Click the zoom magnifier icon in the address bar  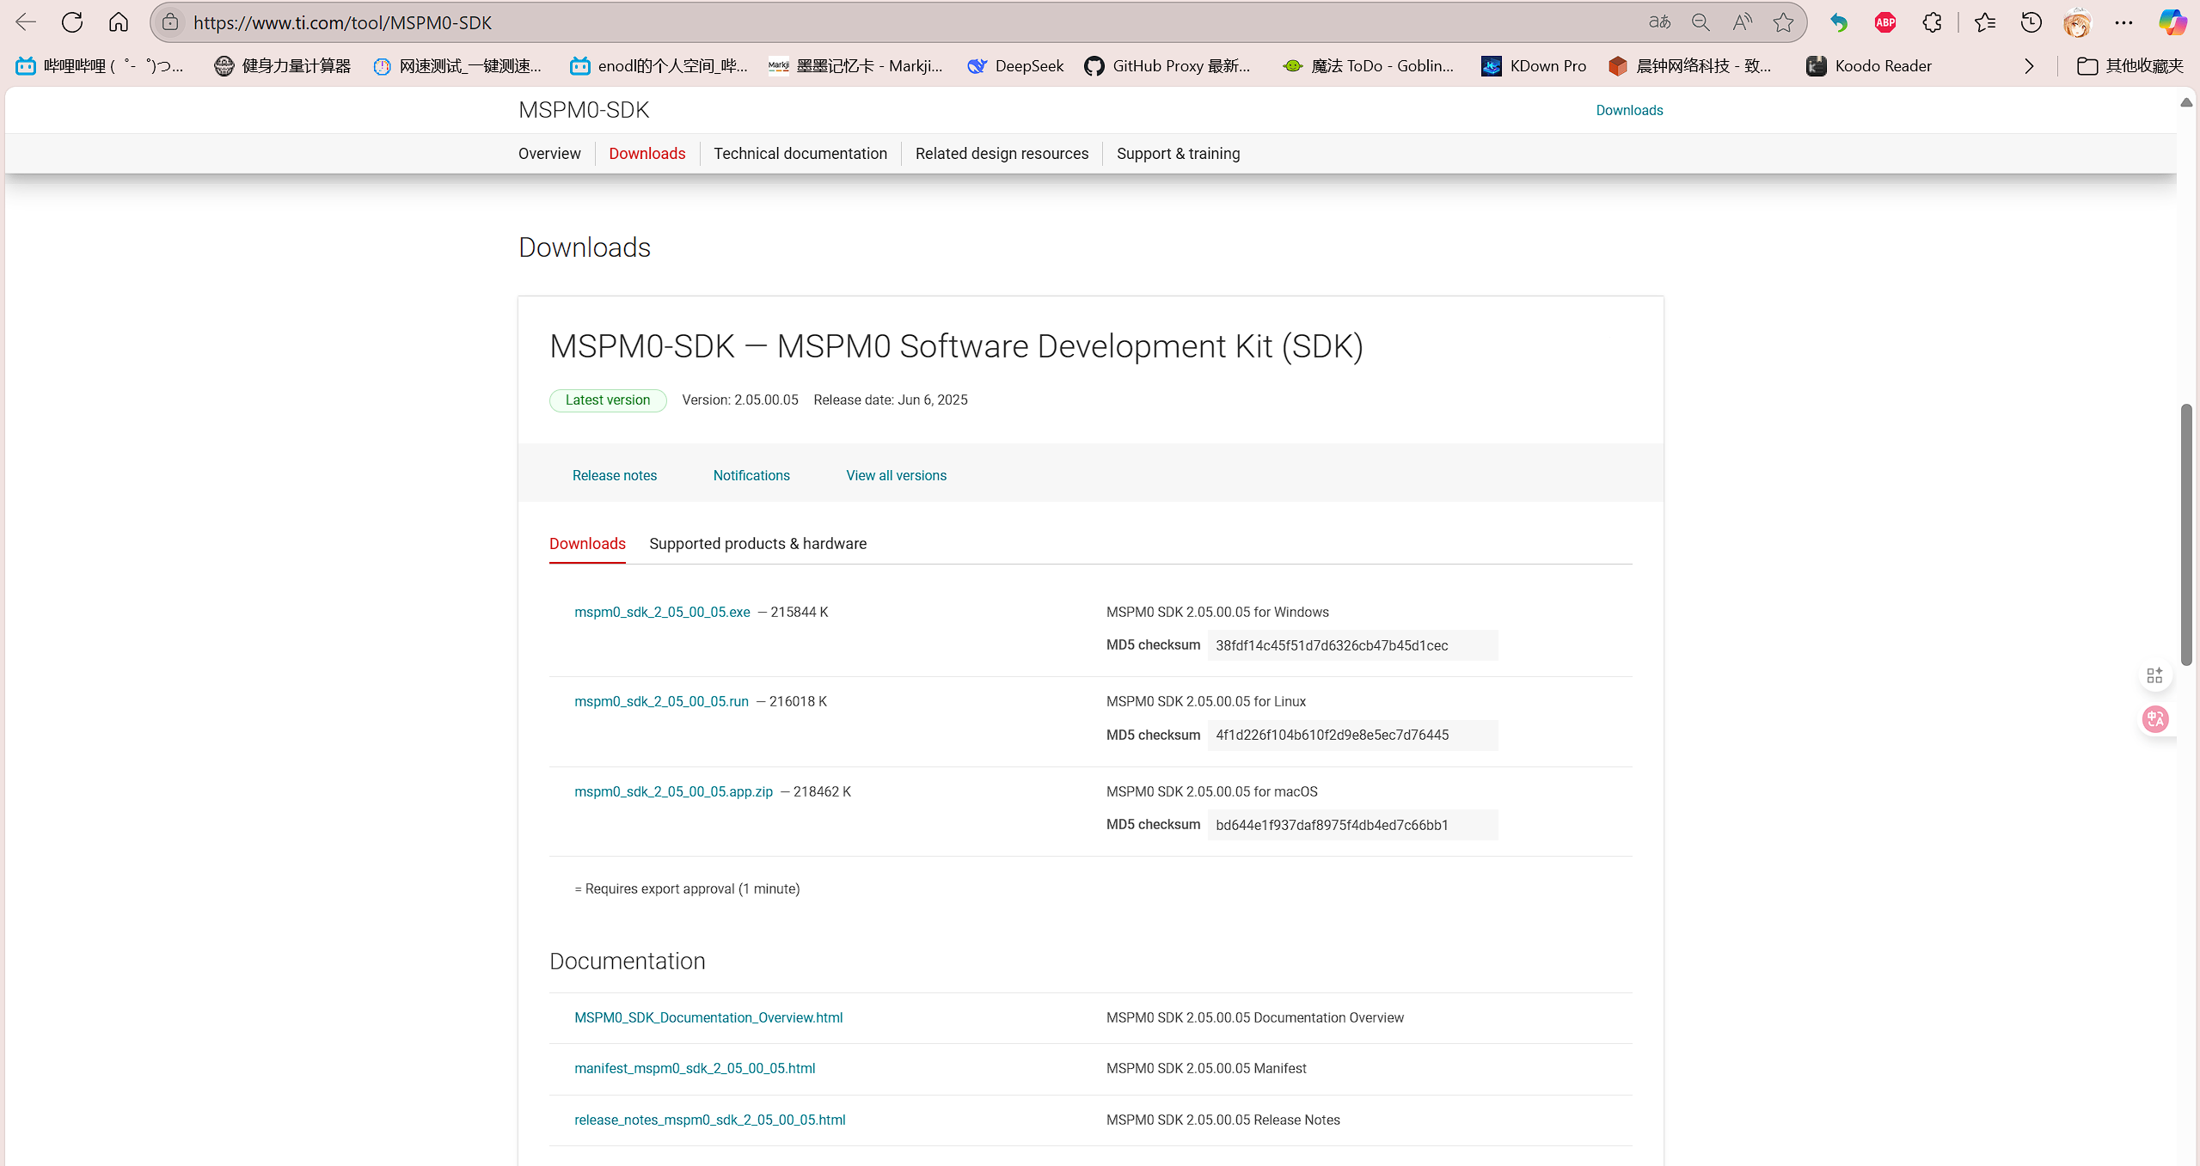(1701, 22)
